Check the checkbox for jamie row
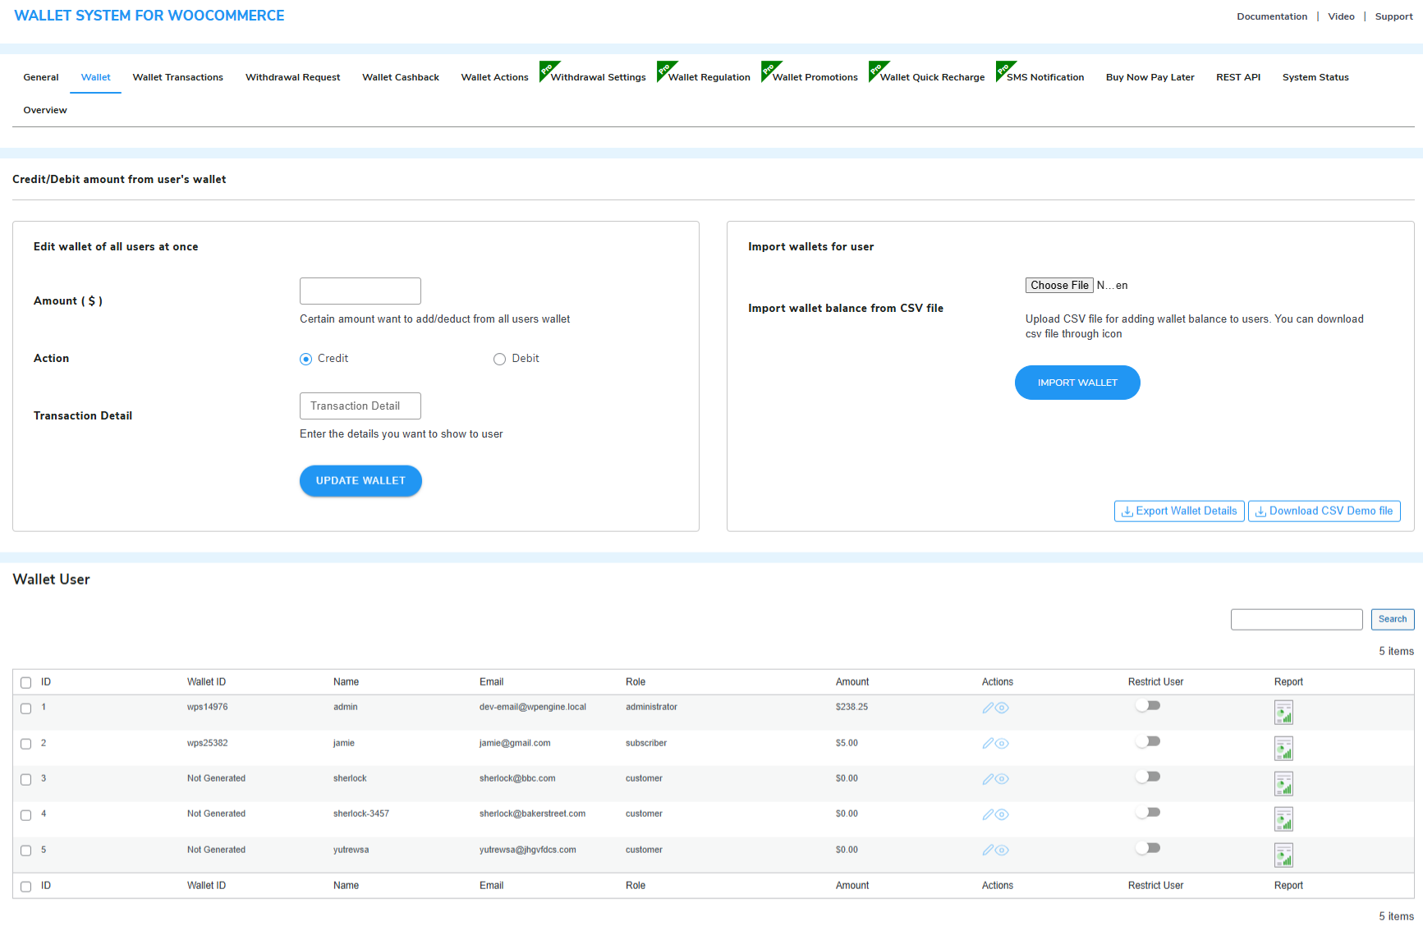Viewport: 1423px width, 926px height. 26,744
